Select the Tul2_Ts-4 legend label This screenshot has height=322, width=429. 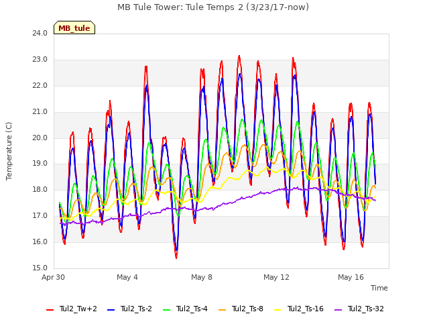pos(192,309)
